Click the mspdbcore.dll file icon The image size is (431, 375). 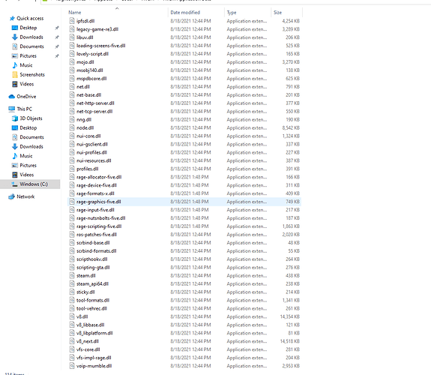72,79
